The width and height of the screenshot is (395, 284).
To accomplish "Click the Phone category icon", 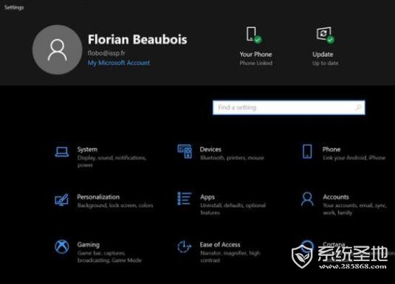I will click(307, 151).
